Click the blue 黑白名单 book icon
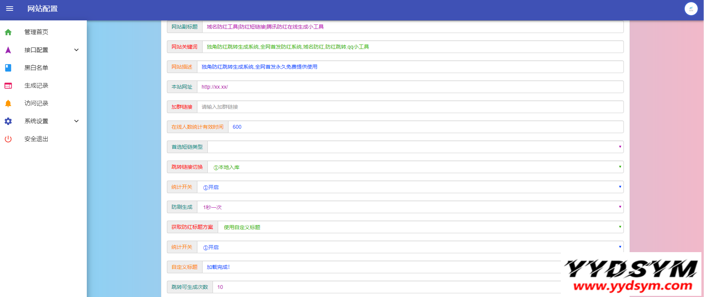The width and height of the screenshot is (704, 297). click(8, 68)
